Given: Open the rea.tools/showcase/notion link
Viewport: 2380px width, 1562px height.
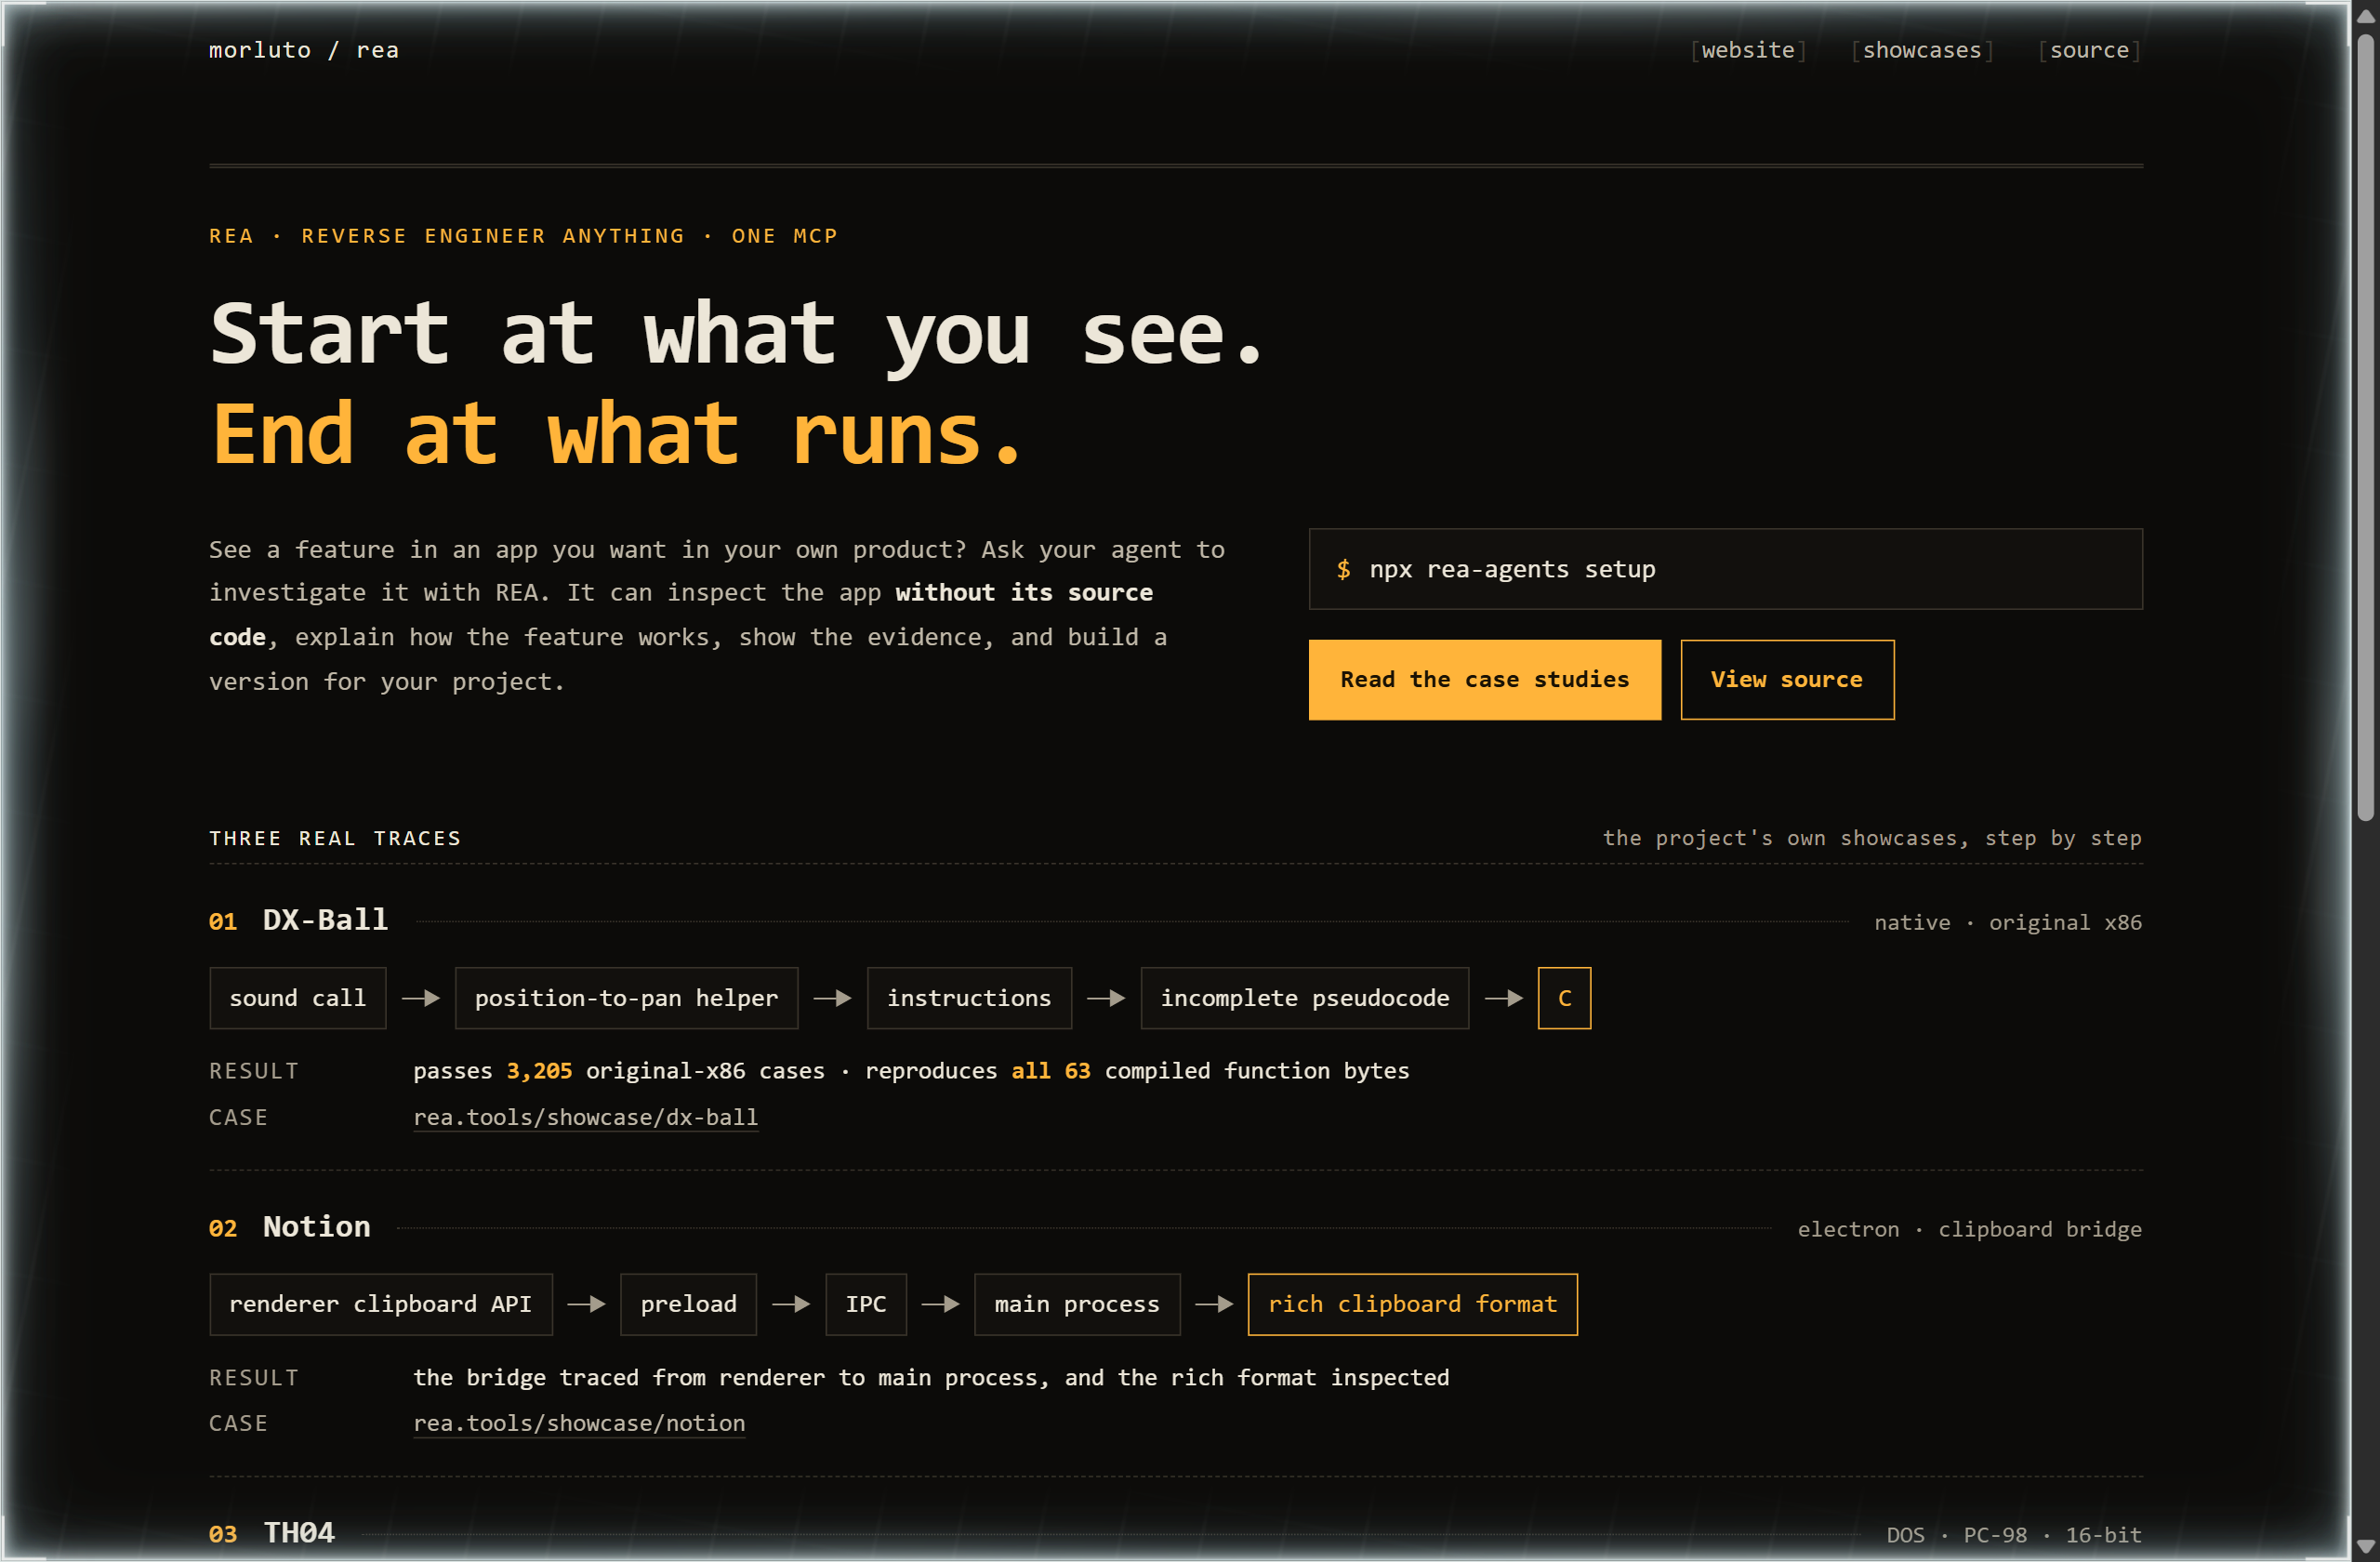Looking at the screenshot, I should coord(579,1423).
